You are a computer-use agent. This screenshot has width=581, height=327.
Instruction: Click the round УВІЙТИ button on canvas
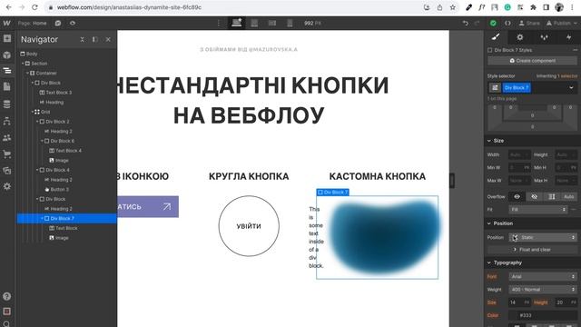tap(249, 226)
